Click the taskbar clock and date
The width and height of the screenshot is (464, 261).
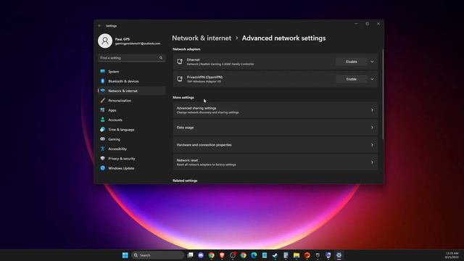(x=452, y=255)
